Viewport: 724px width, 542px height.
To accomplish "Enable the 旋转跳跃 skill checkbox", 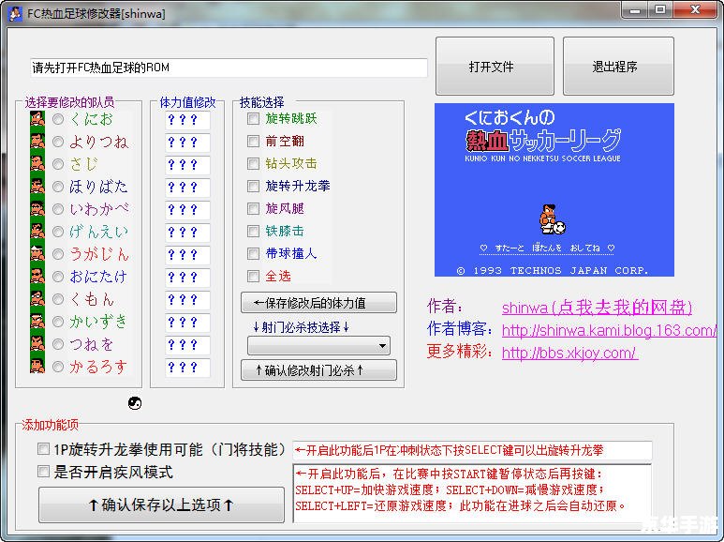I will coord(253,119).
